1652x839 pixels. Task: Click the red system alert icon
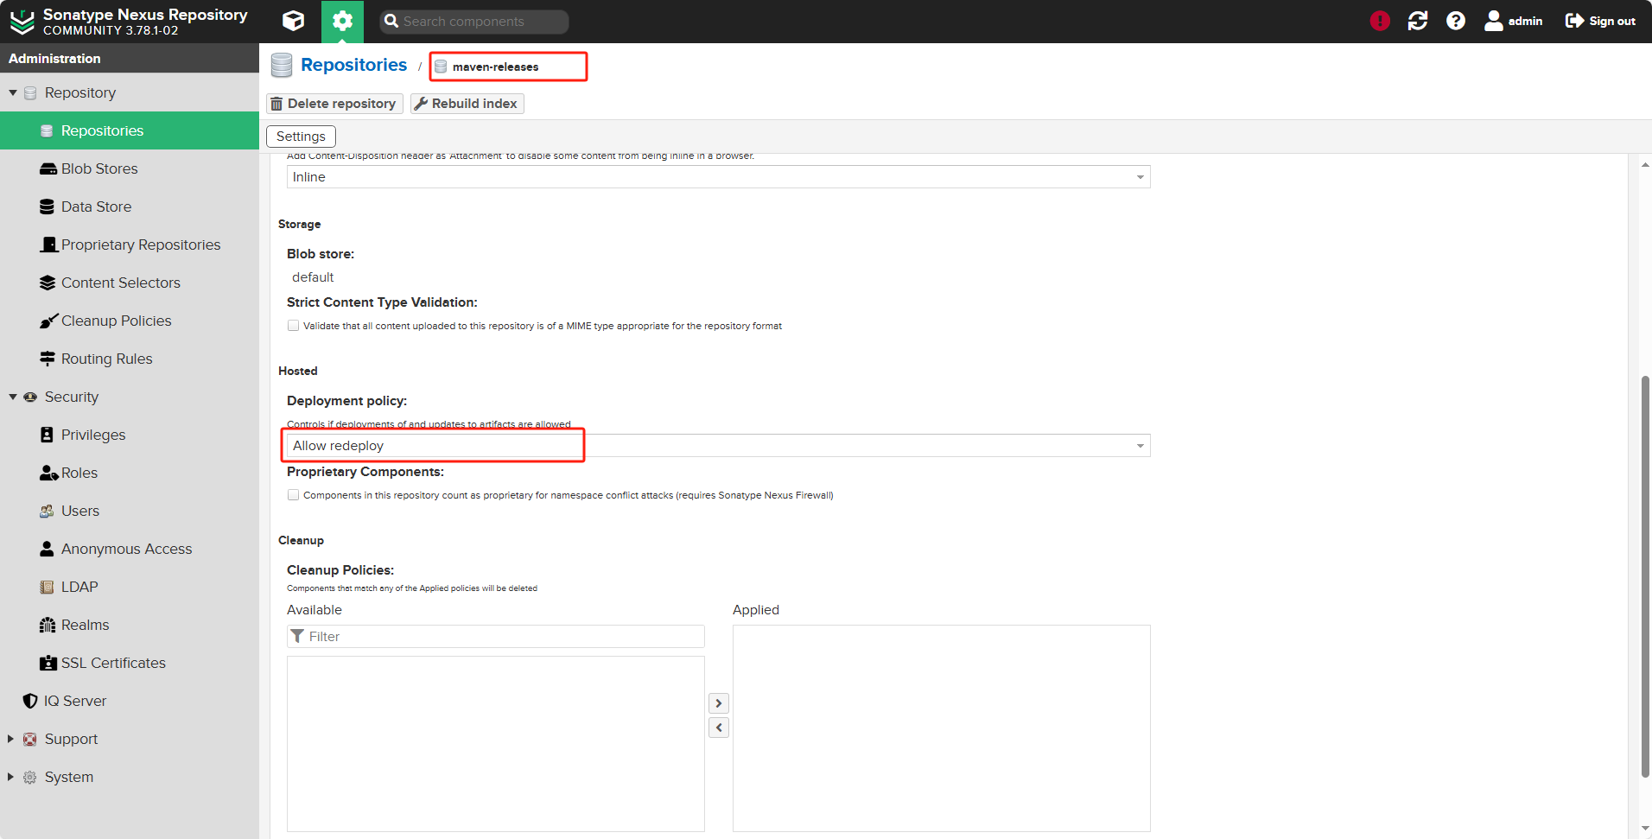click(x=1380, y=21)
